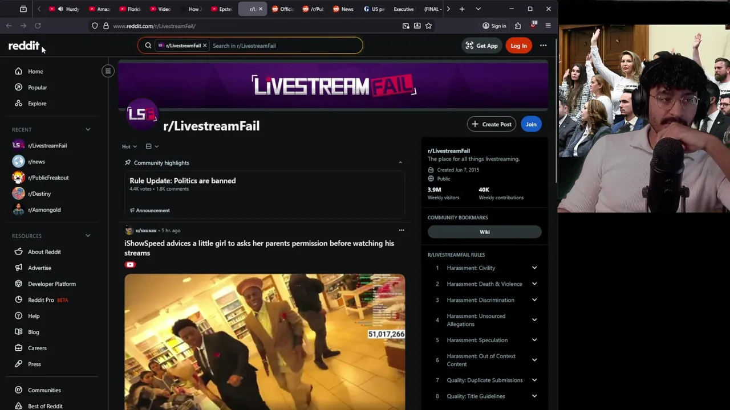
Task: Focus the Search in r/LivestreamFail field
Action: pyautogui.click(x=285, y=46)
